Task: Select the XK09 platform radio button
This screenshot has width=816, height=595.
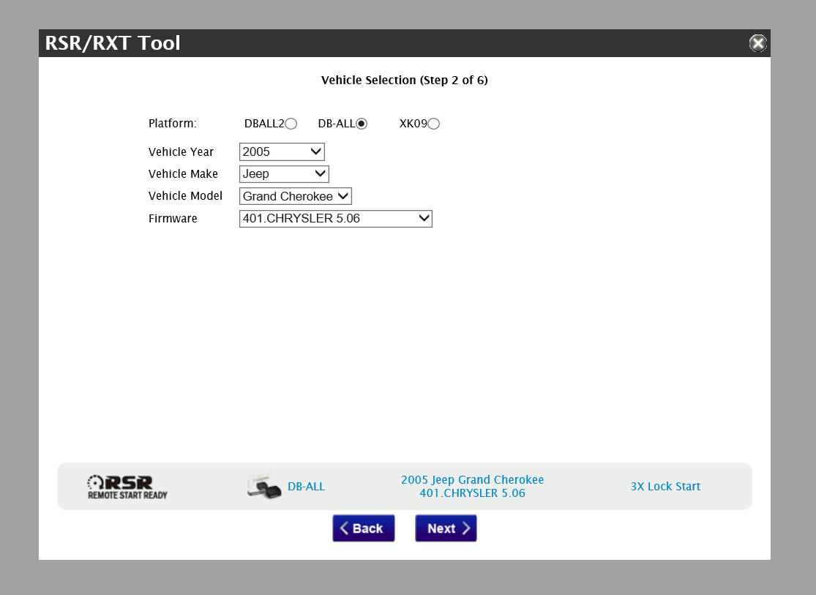Action: tap(433, 124)
